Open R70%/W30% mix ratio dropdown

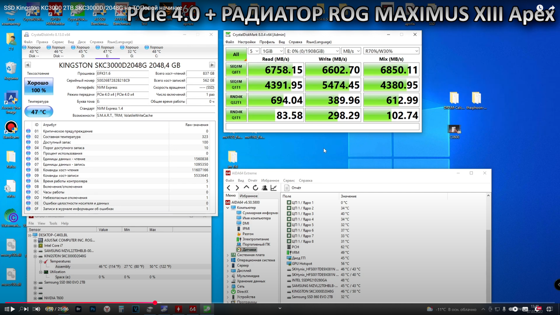pyautogui.click(x=392, y=51)
